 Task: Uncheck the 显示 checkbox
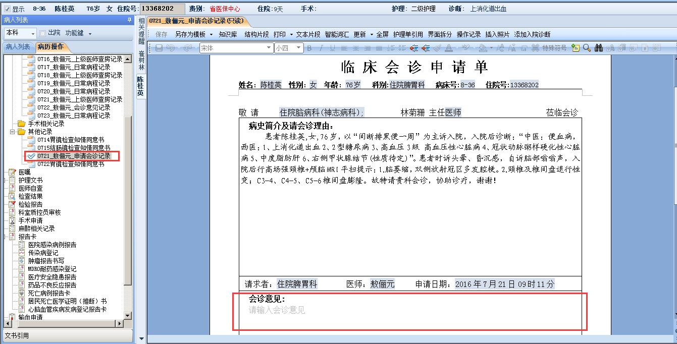pyautogui.click(x=7, y=9)
